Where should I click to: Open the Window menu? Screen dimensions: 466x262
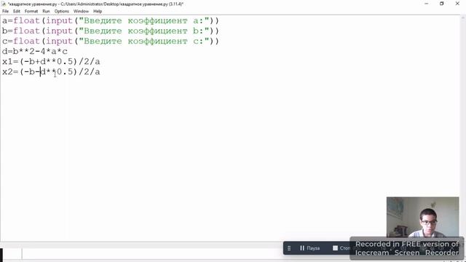81,12
